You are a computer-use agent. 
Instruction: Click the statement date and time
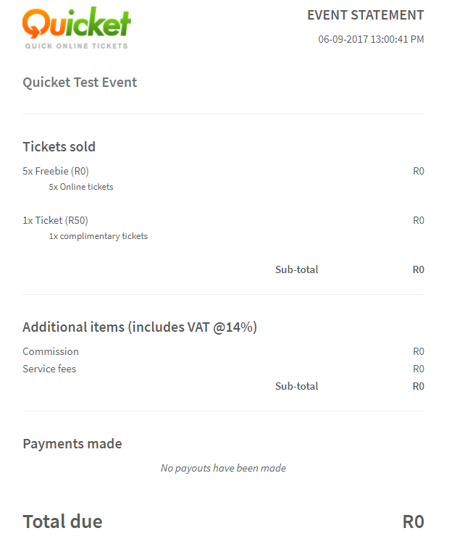click(371, 39)
